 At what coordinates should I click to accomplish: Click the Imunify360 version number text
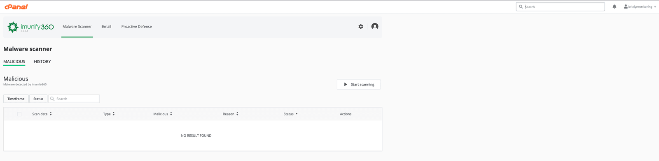[24, 31]
